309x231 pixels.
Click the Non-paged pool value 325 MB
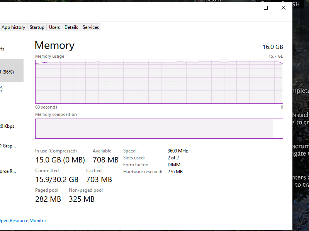click(81, 199)
